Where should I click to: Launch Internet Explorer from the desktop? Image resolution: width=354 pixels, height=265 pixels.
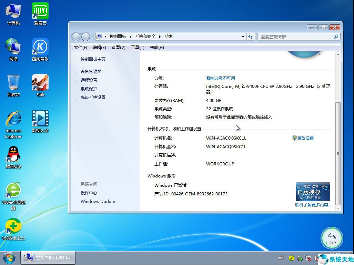coord(13,125)
